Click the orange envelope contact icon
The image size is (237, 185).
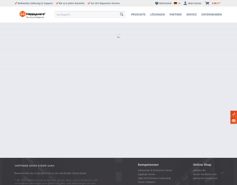[x=234, y=121]
